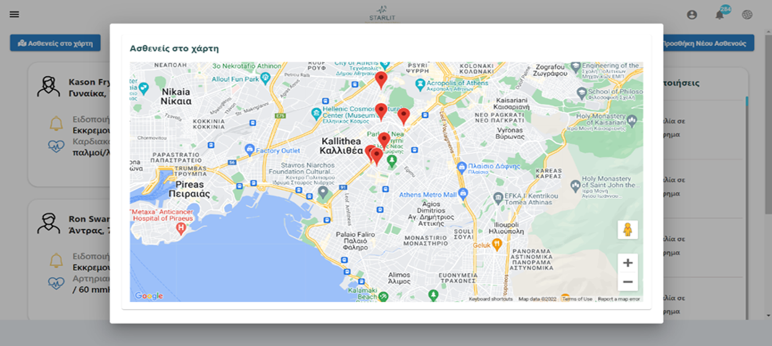Open the hamburger navigation menu
772x346 pixels.
[x=14, y=15]
